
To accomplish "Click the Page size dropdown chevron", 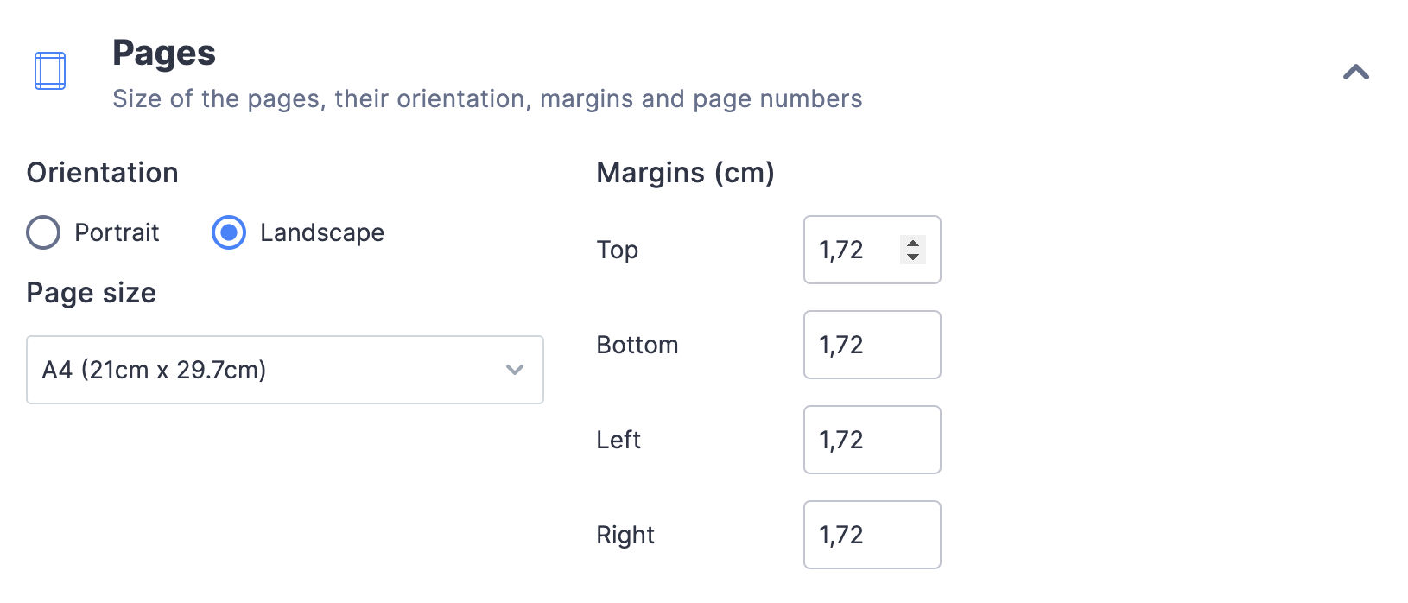I will 515,370.
